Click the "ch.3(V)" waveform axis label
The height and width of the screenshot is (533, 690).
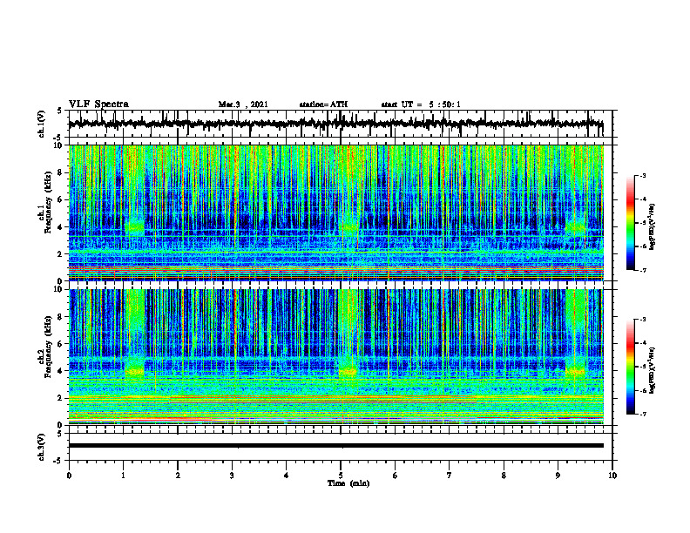[42, 447]
